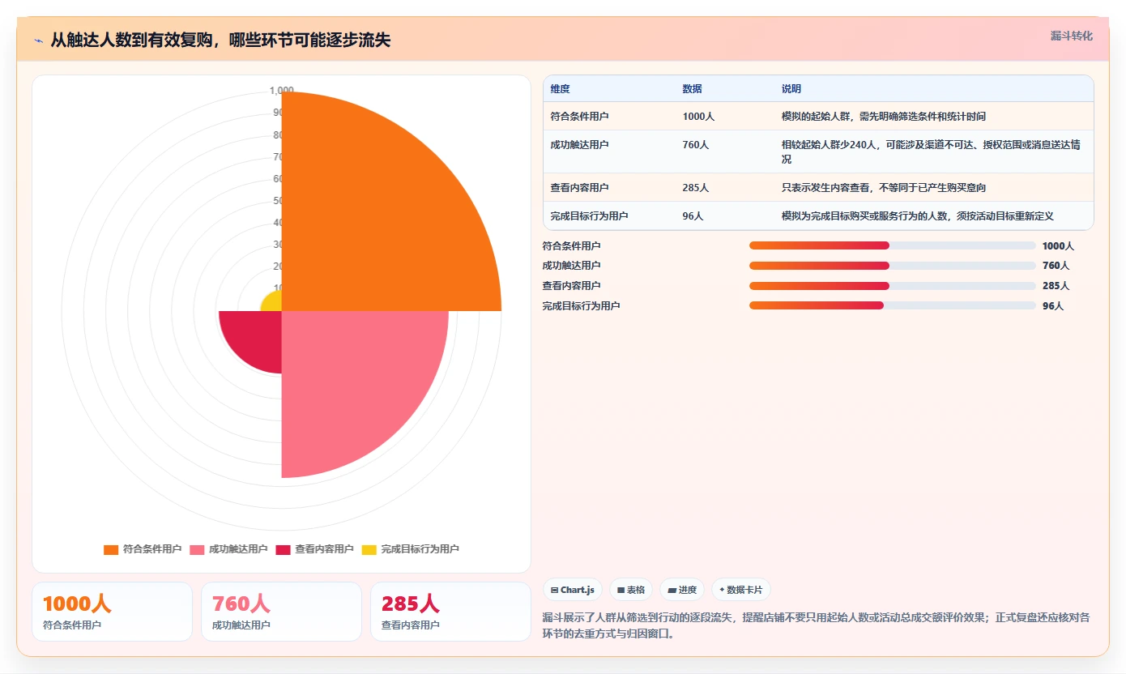Click the lightning icon beside the title
Image resolution: width=1126 pixels, height=674 pixels.
38,40
